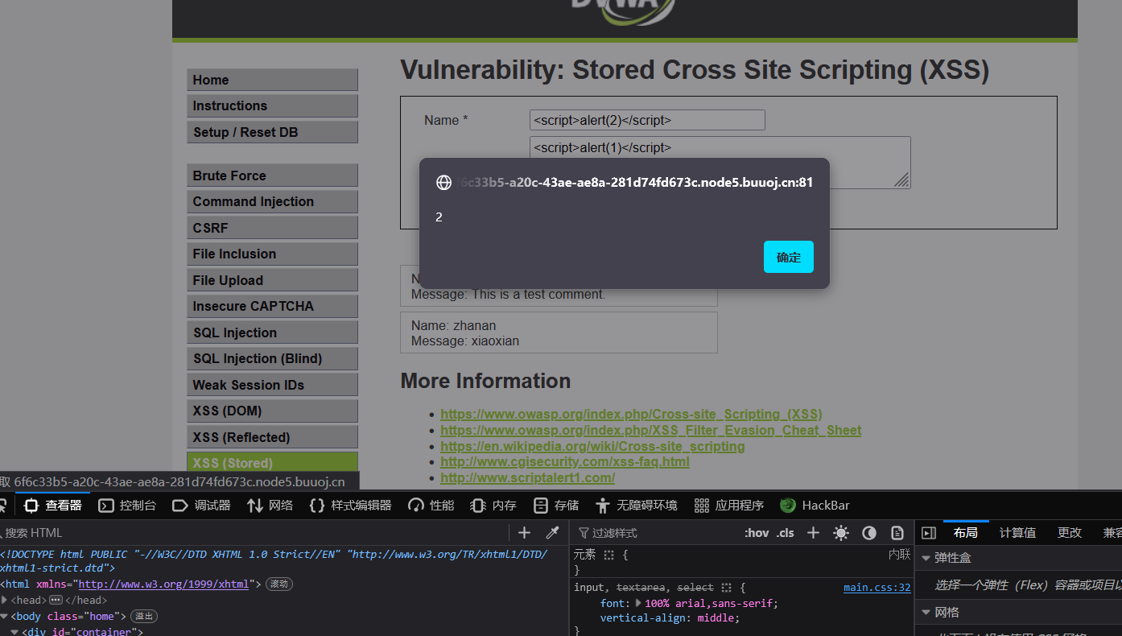1122x636 pixels.
Task: Open the Brute Force module
Action: [272, 176]
